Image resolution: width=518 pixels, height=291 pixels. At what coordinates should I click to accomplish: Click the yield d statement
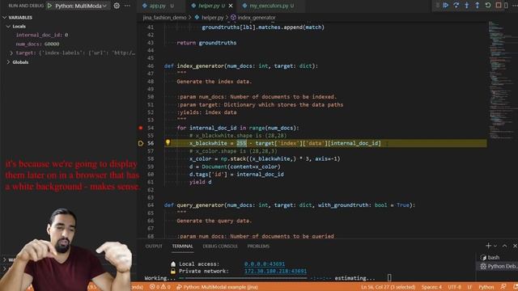[x=200, y=182]
